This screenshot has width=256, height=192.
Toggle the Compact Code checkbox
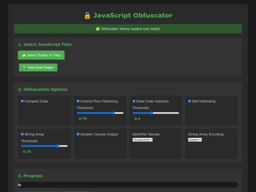(x=22, y=101)
